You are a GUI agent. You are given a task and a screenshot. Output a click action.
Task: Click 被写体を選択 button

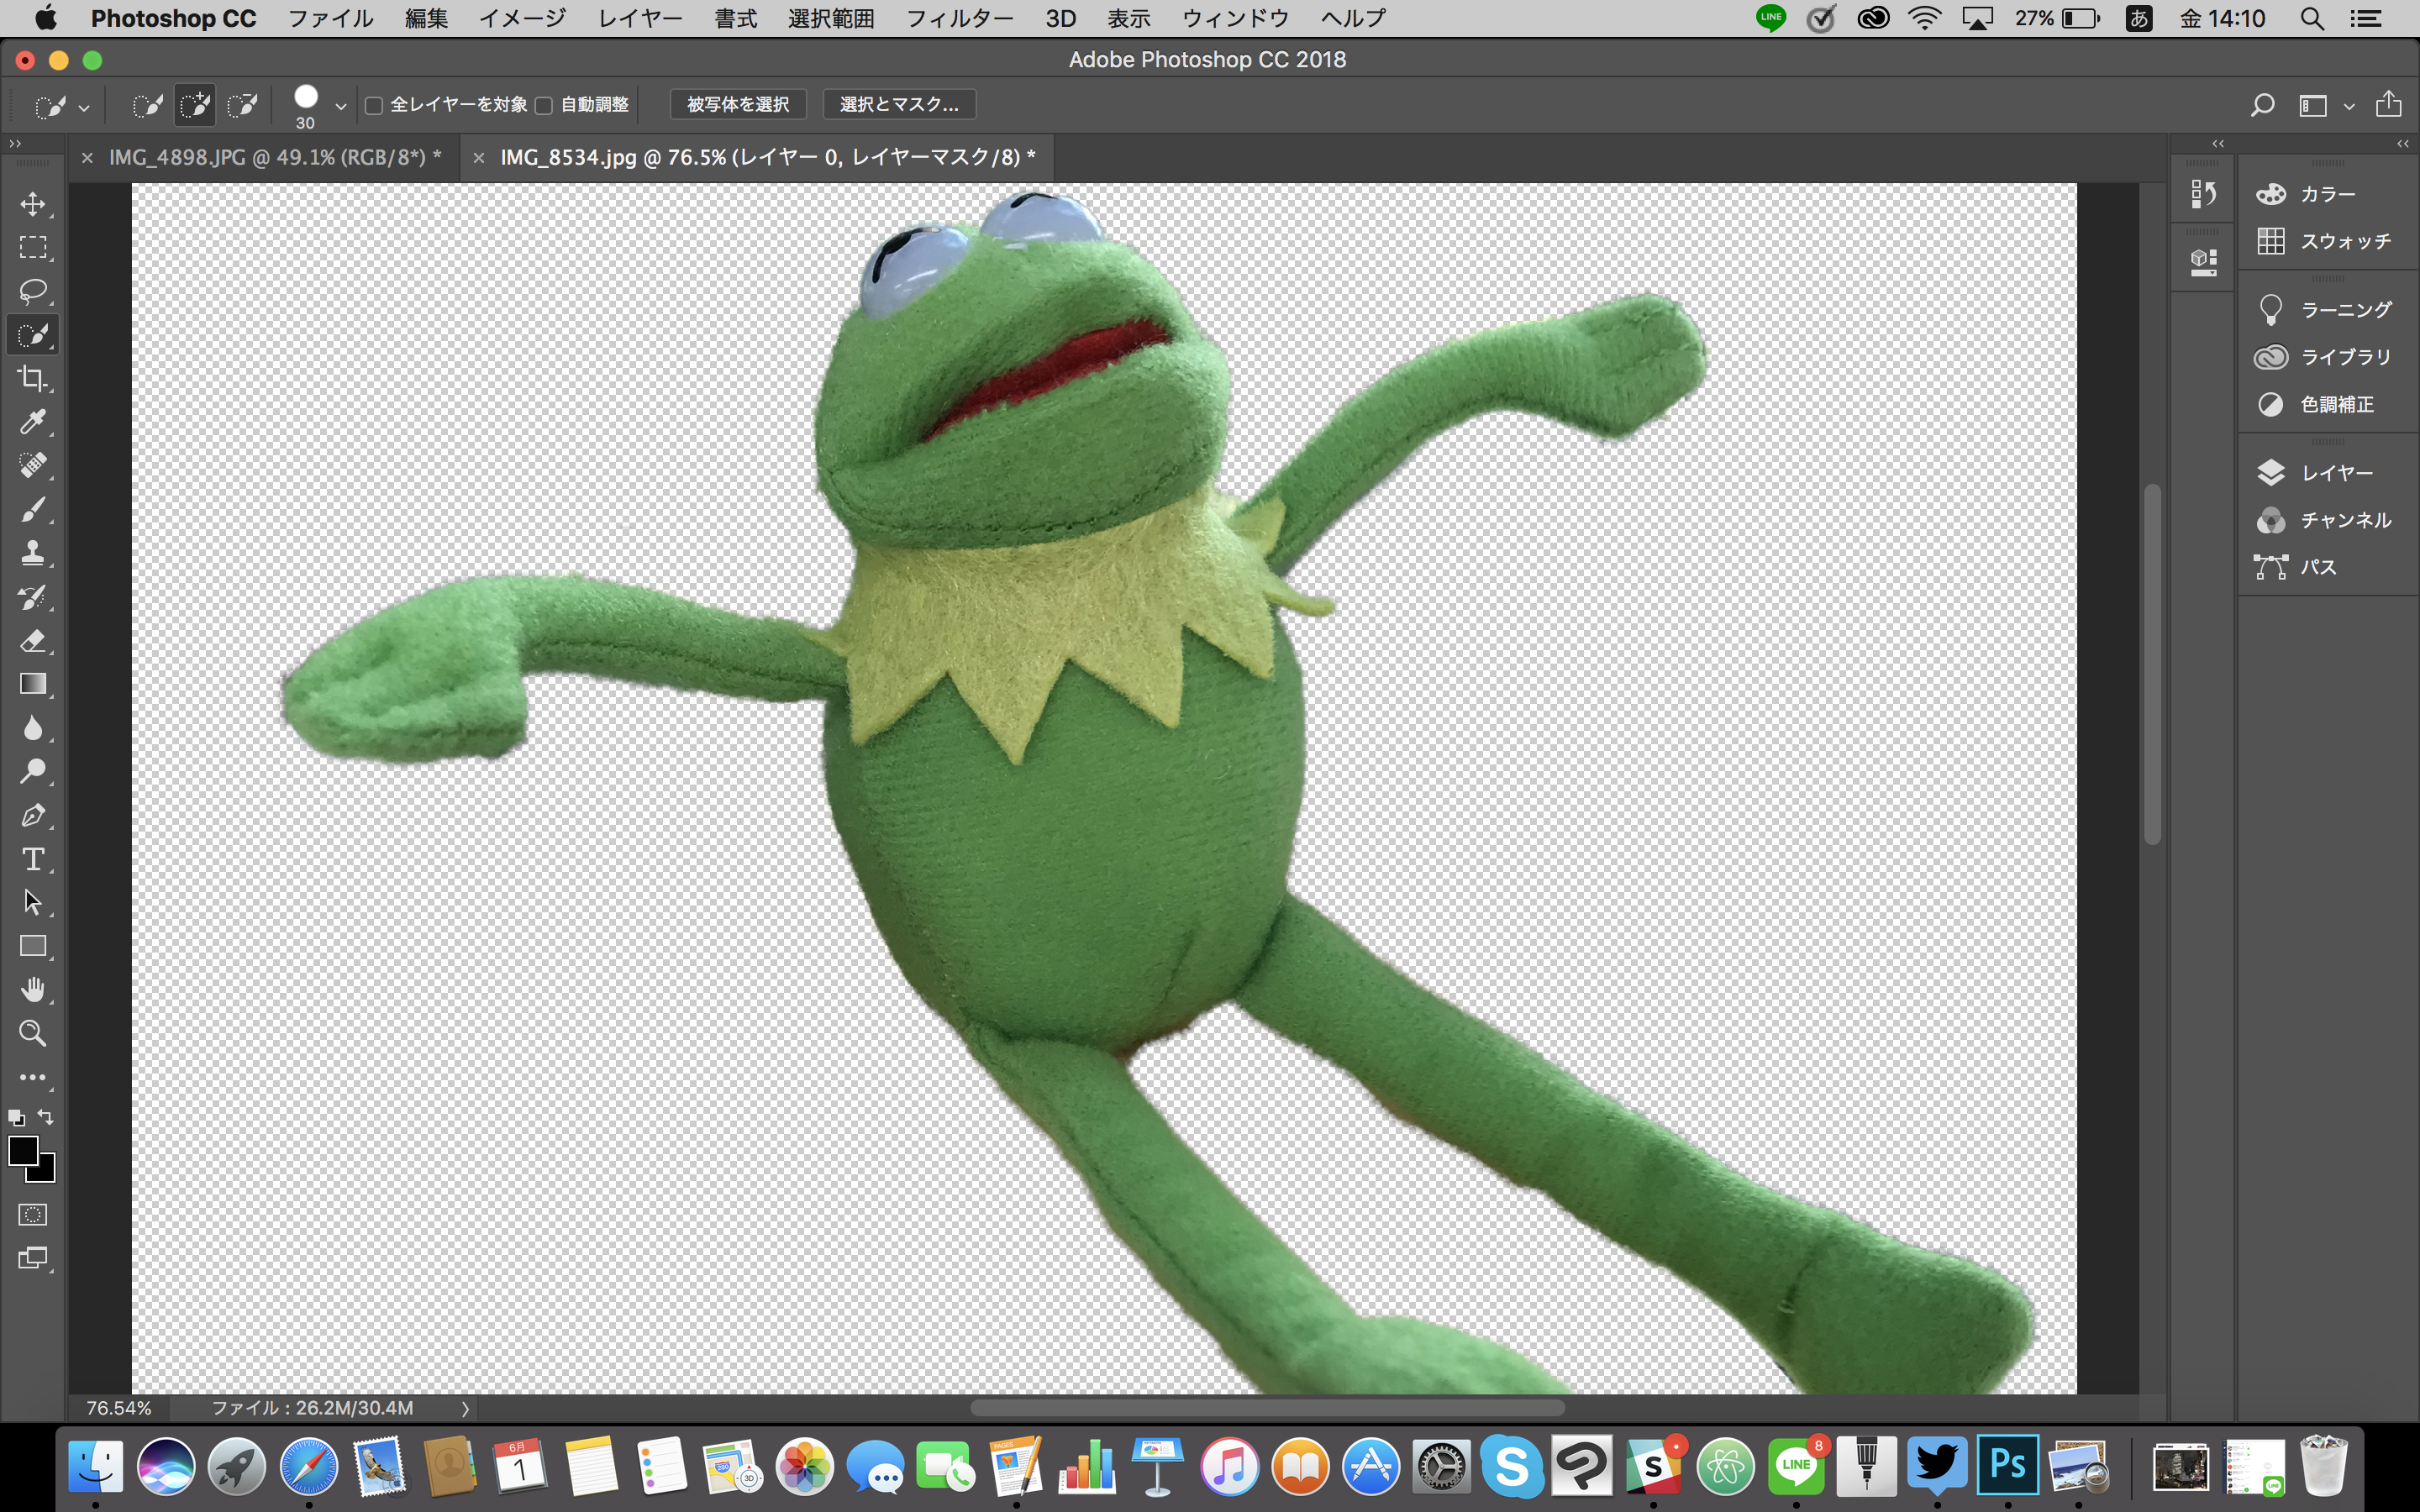coord(738,104)
